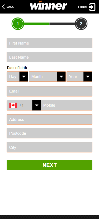The image size is (99, 219).
Task: Select step 1 circle indicator
Action: 18,24
